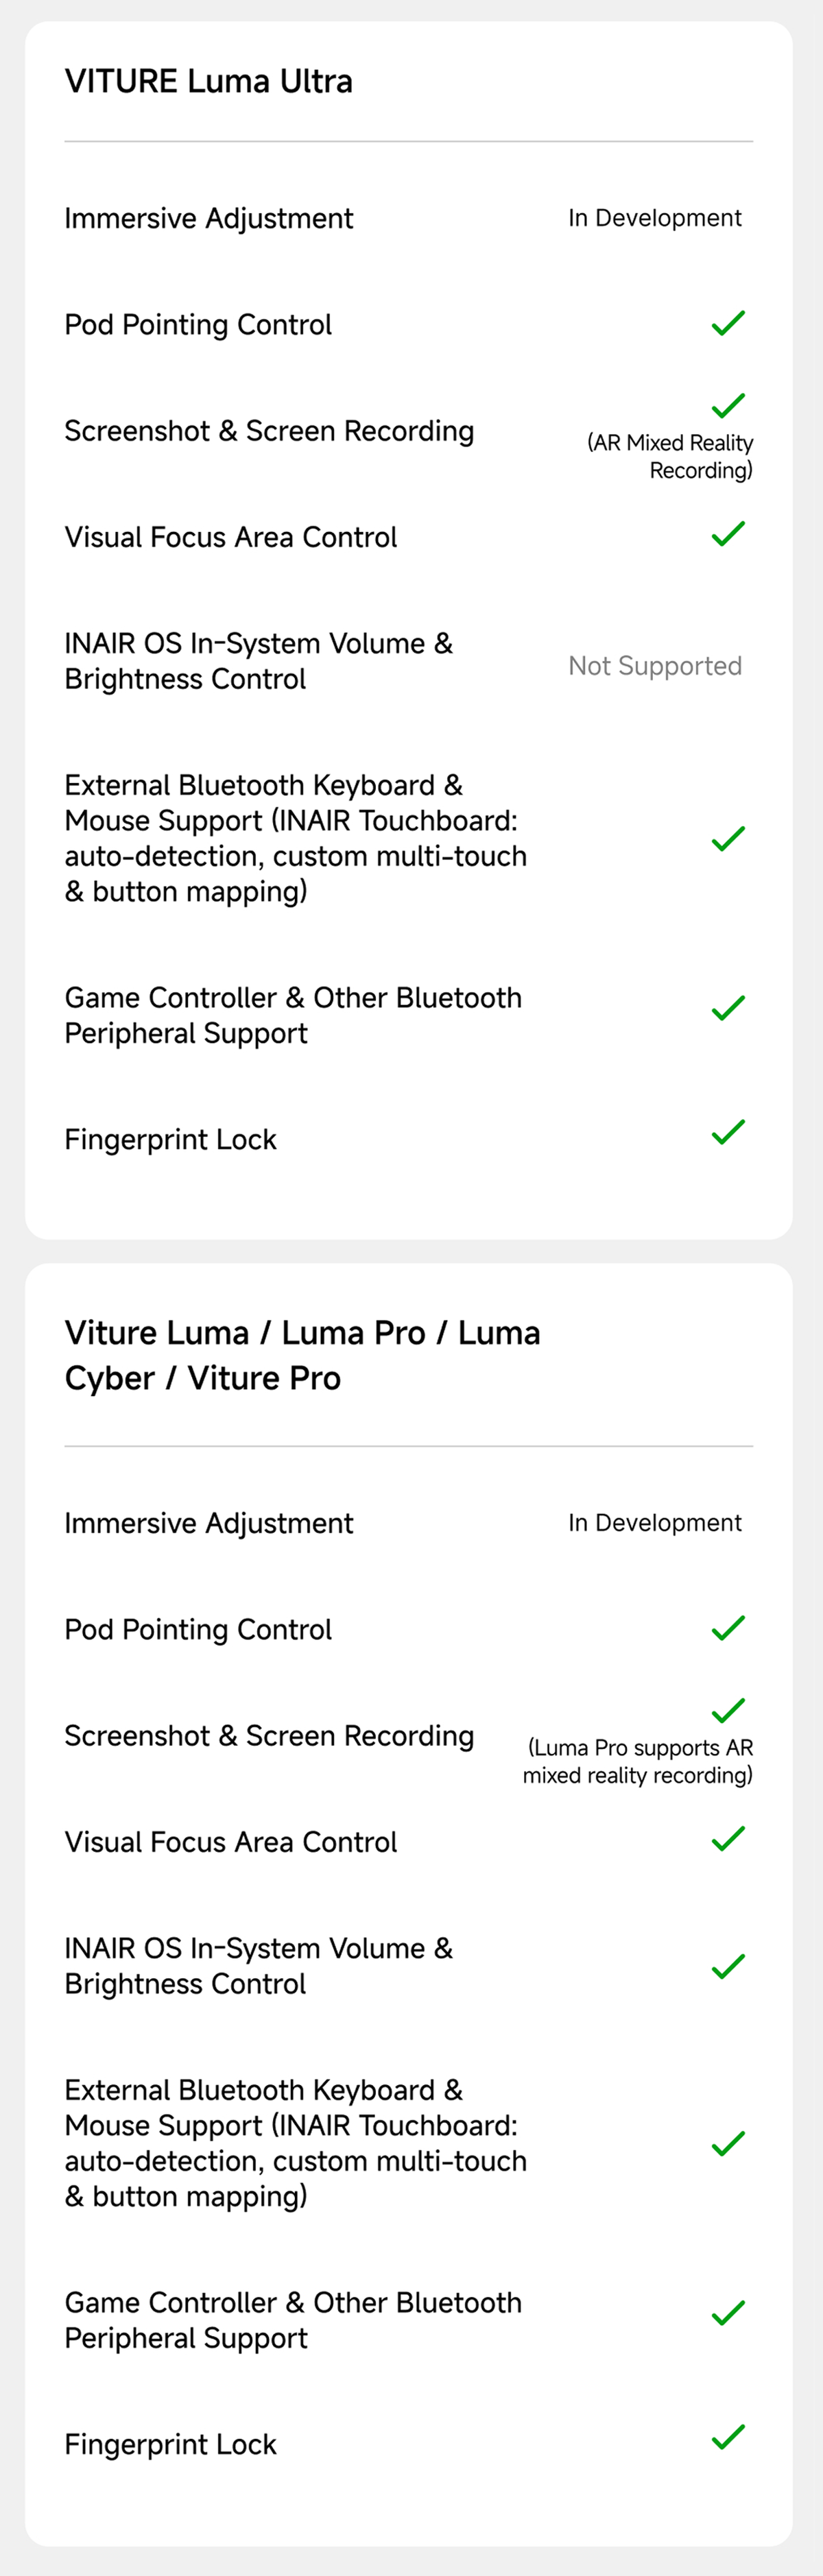Screen dimensions: 823x2576
Task: Click Luma Ultra INAIR OS Volume & Brightness label
Action: point(259,661)
